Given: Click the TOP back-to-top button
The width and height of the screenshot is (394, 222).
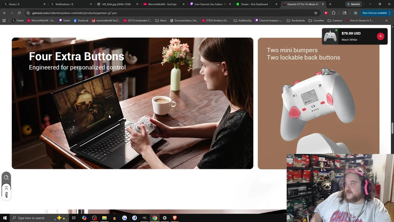Looking at the screenshot, I should tap(6, 192).
